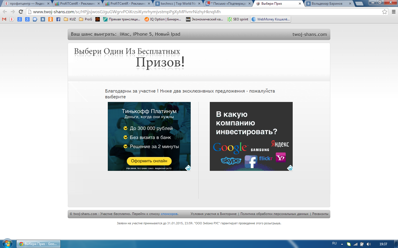Image resolution: width=398 pixels, height=248 pixels.
Task: Click the Оформить онлайн yellow button
Action: click(149, 161)
